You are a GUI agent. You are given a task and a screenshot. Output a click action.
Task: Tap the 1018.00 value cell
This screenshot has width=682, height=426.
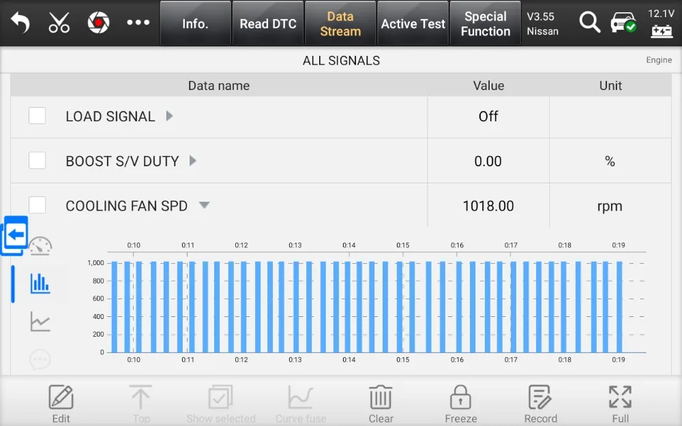(x=488, y=206)
